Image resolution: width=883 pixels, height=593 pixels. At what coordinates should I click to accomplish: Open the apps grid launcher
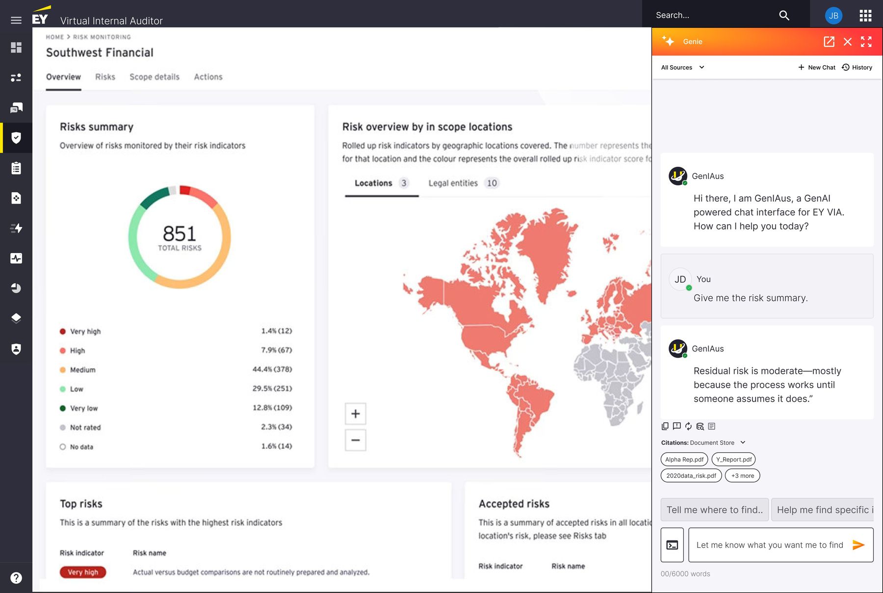tap(865, 16)
